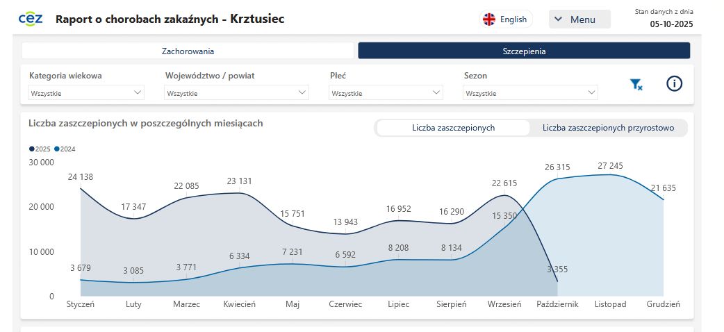Select Liczba zaszczepionych view
The width and height of the screenshot is (724, 332).
[454, 128]
